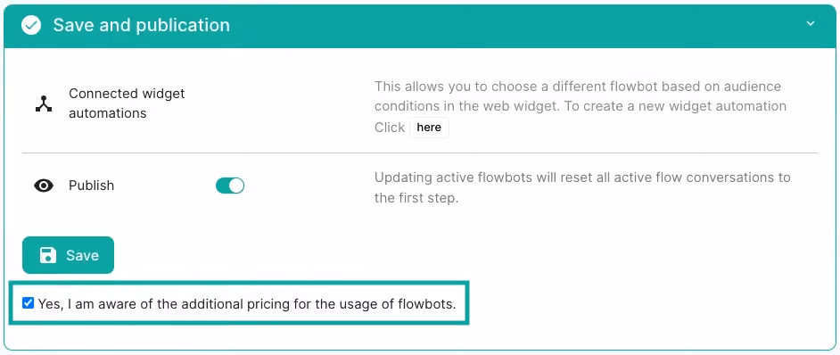Click the floppy disk icon on Save
840x355 pixels.
tap(48, 255)
